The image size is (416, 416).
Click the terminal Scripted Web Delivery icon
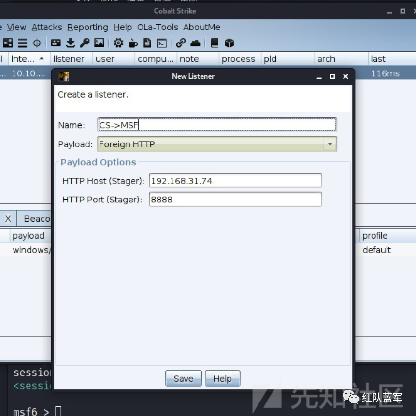coord(161,43)
